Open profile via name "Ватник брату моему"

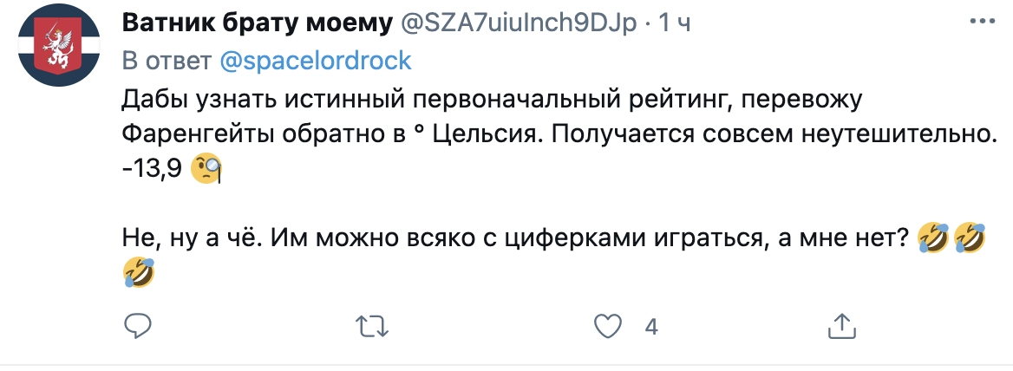pos(258,23)
